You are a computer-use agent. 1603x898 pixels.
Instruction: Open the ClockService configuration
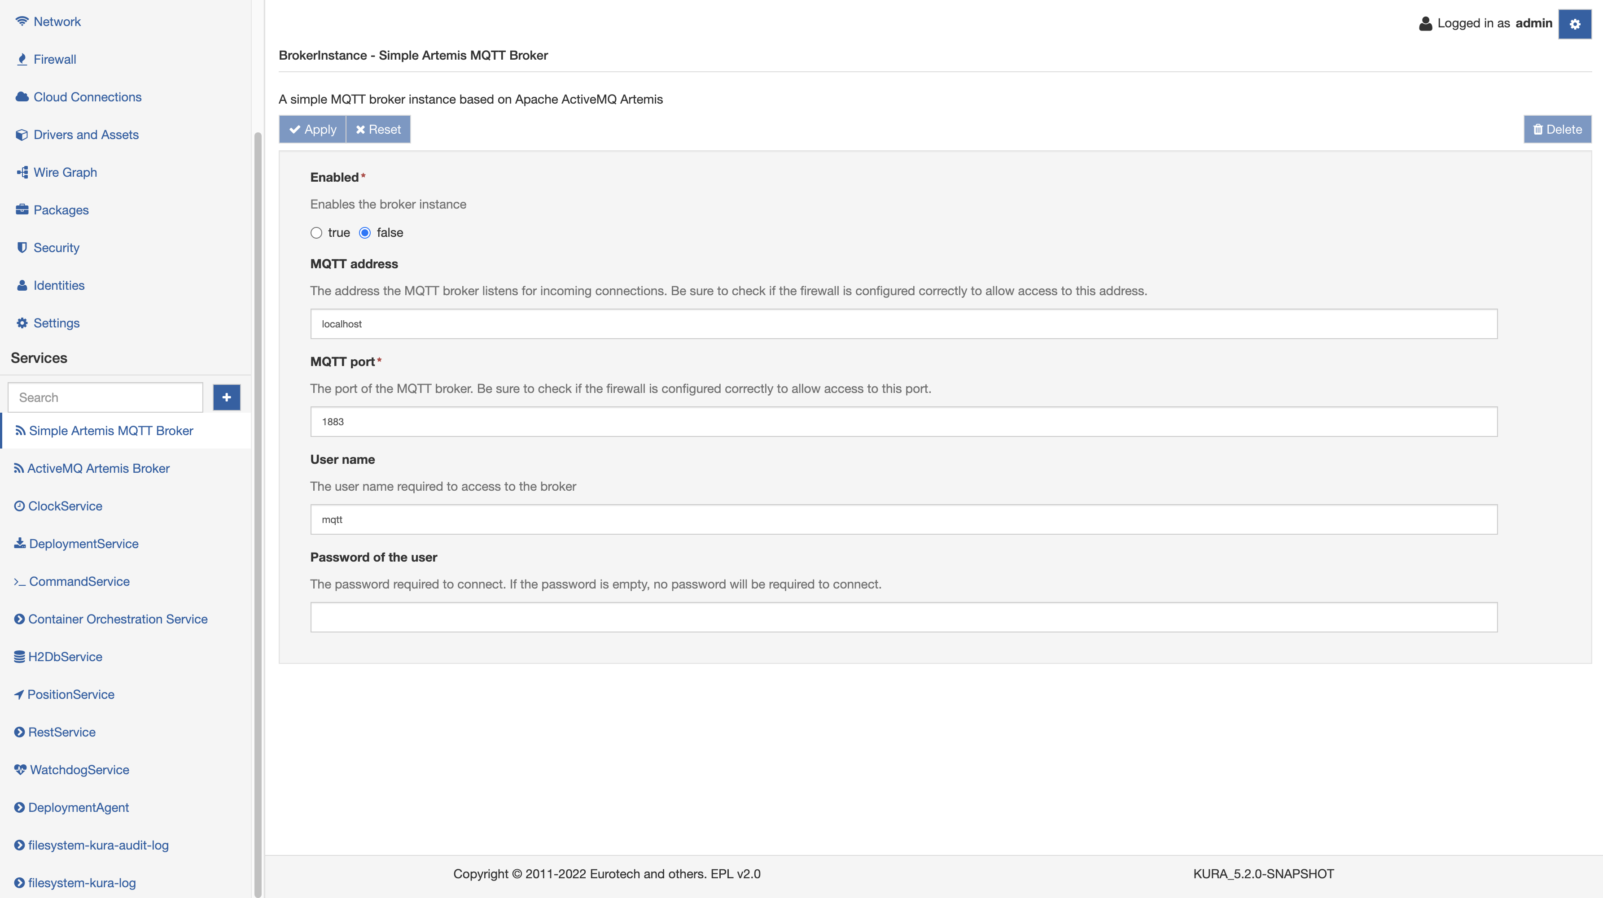(66, 506)
